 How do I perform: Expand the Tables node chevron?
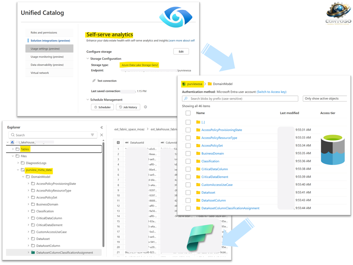[13, 149]
